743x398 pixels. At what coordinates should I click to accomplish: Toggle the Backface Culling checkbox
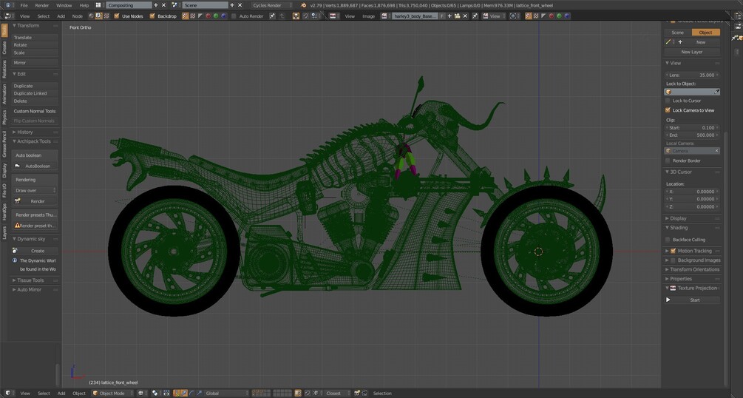coord(668,240)
